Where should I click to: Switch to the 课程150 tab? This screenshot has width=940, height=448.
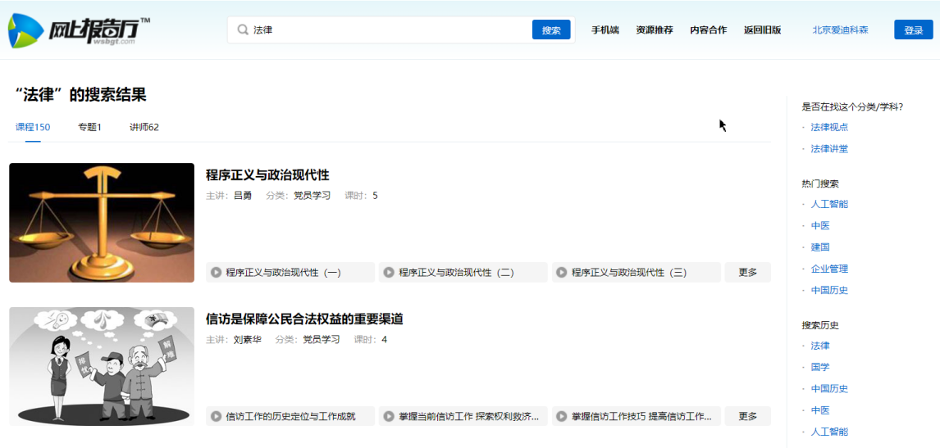coord(32,127)
